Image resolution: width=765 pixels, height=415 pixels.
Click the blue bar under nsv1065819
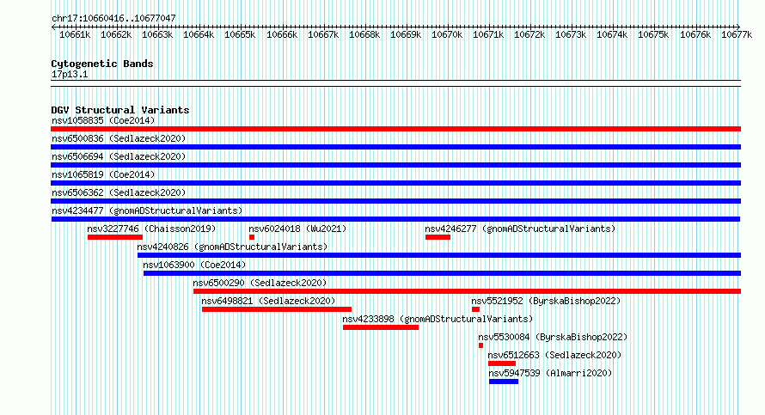tap(395, 183)
